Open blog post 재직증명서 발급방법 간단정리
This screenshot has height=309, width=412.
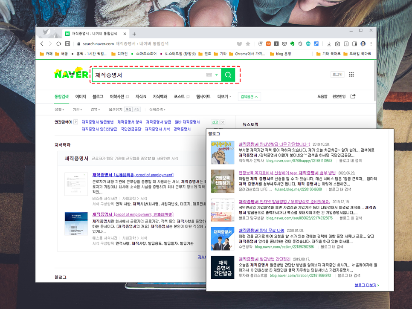(x=264, y=259)
